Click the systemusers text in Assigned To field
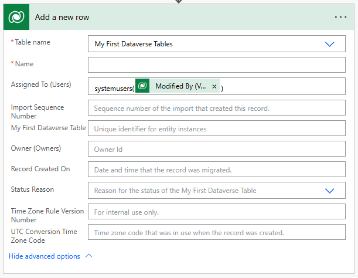Viewport: 358px width, 278px height. (x=113, y=89)
